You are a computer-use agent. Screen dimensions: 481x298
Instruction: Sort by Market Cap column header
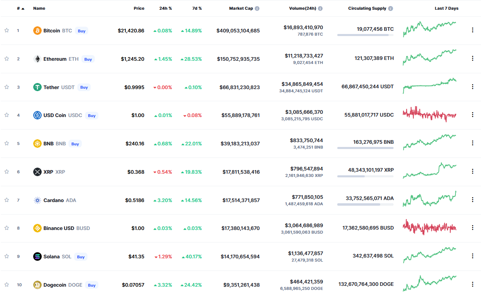(241, 8)
